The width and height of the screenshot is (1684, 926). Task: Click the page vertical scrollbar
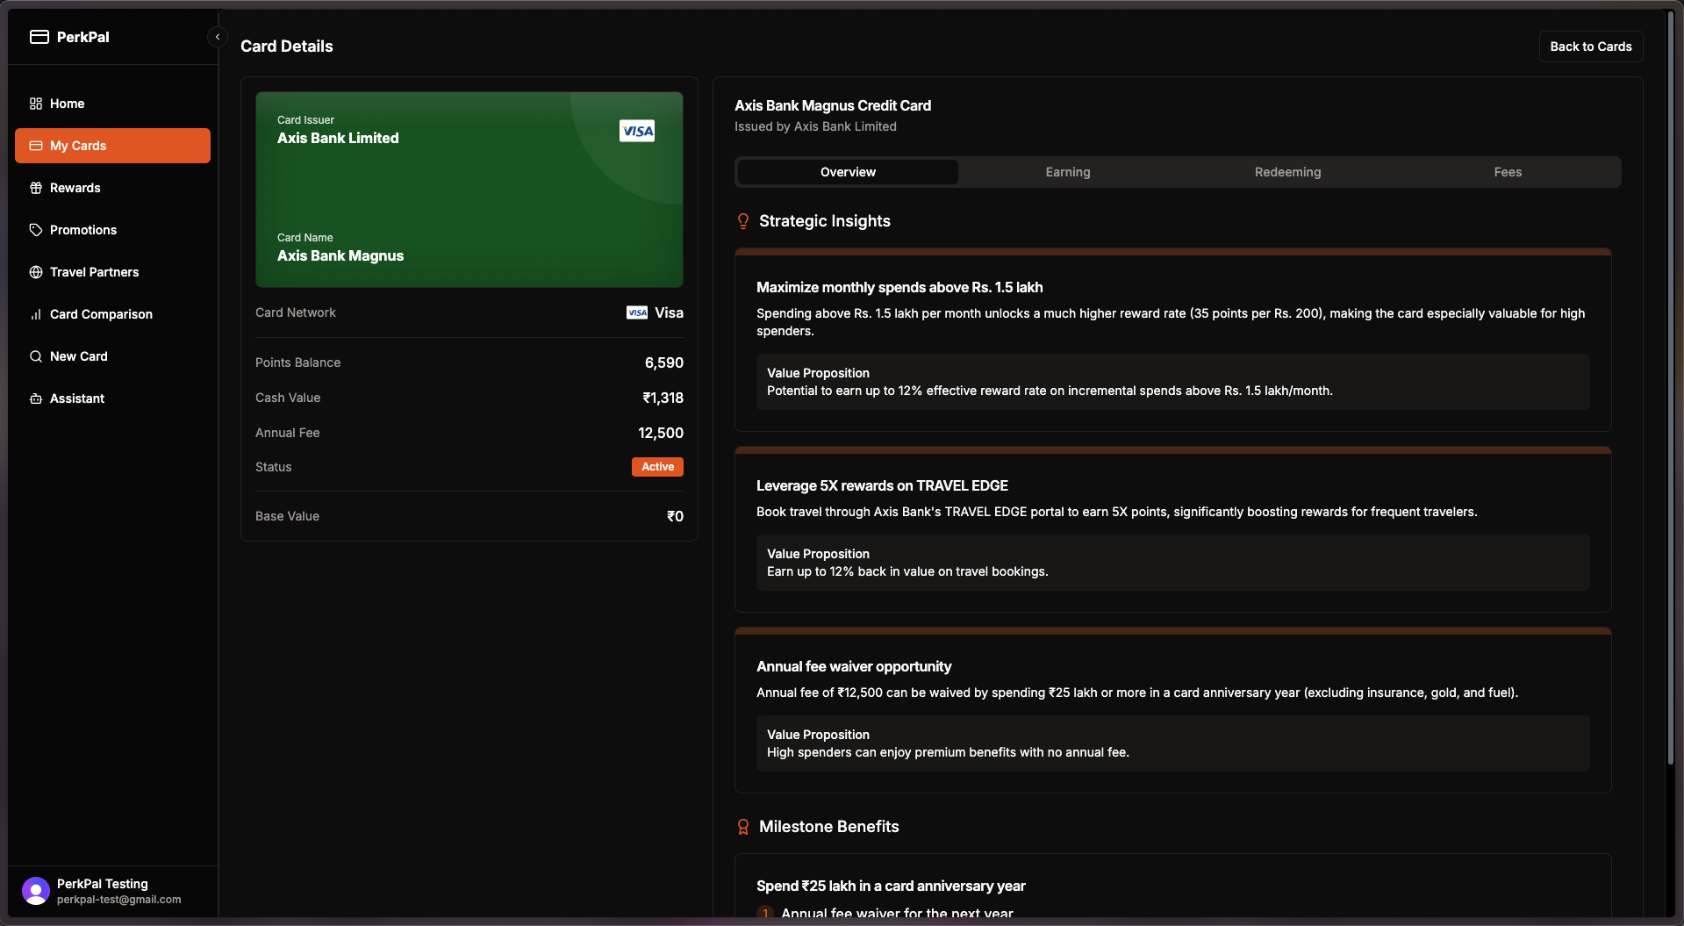pos(1670,386)
